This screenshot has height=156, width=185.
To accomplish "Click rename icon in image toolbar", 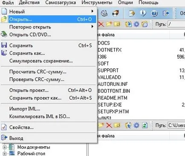I will (x=117, y=24).
